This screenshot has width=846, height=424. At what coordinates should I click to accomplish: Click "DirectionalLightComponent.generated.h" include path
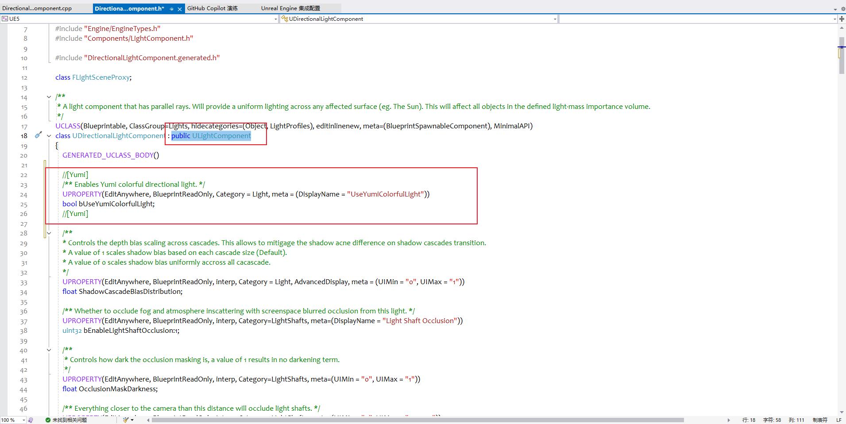pos(152,58)
